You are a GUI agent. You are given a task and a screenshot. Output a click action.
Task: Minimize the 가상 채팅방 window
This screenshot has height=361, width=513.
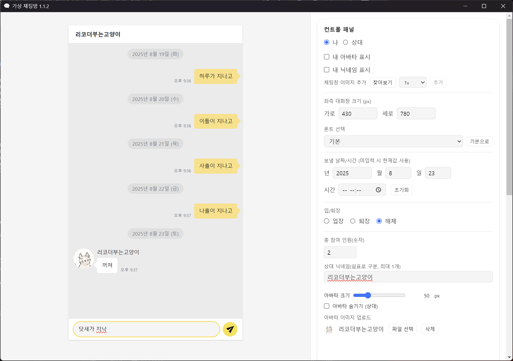pyautogui.click(x=465, y=6)
